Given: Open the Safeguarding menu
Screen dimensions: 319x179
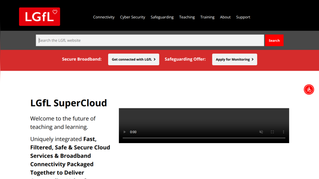Looking at the screenshot, I should tap(162, 17).
